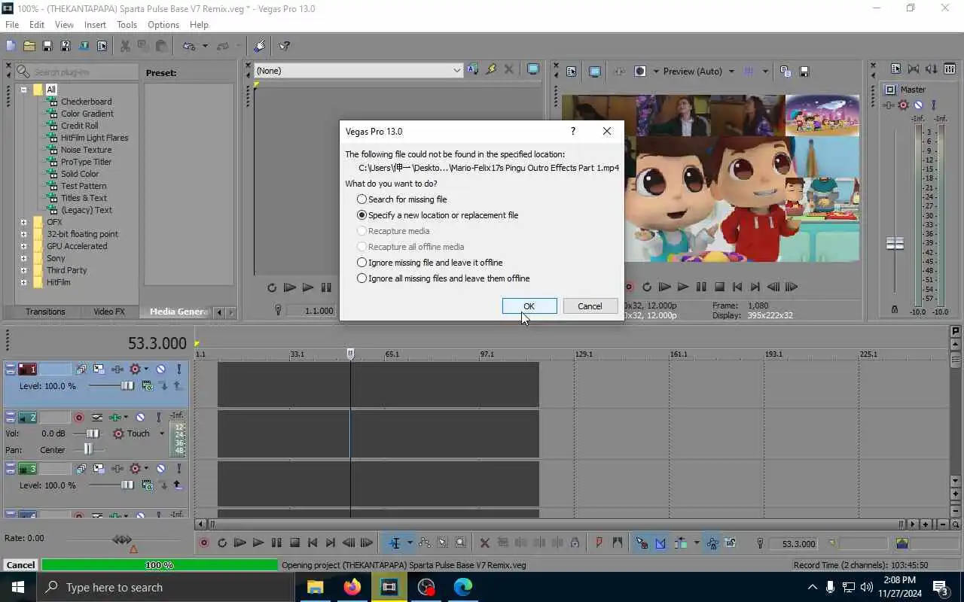Select Search for missing file option
The width and height of the screenshot is (964, 602).
(x=402, y=199)
